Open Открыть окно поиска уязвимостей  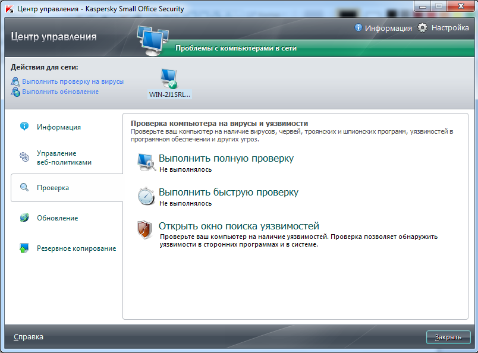coord(238,226)
